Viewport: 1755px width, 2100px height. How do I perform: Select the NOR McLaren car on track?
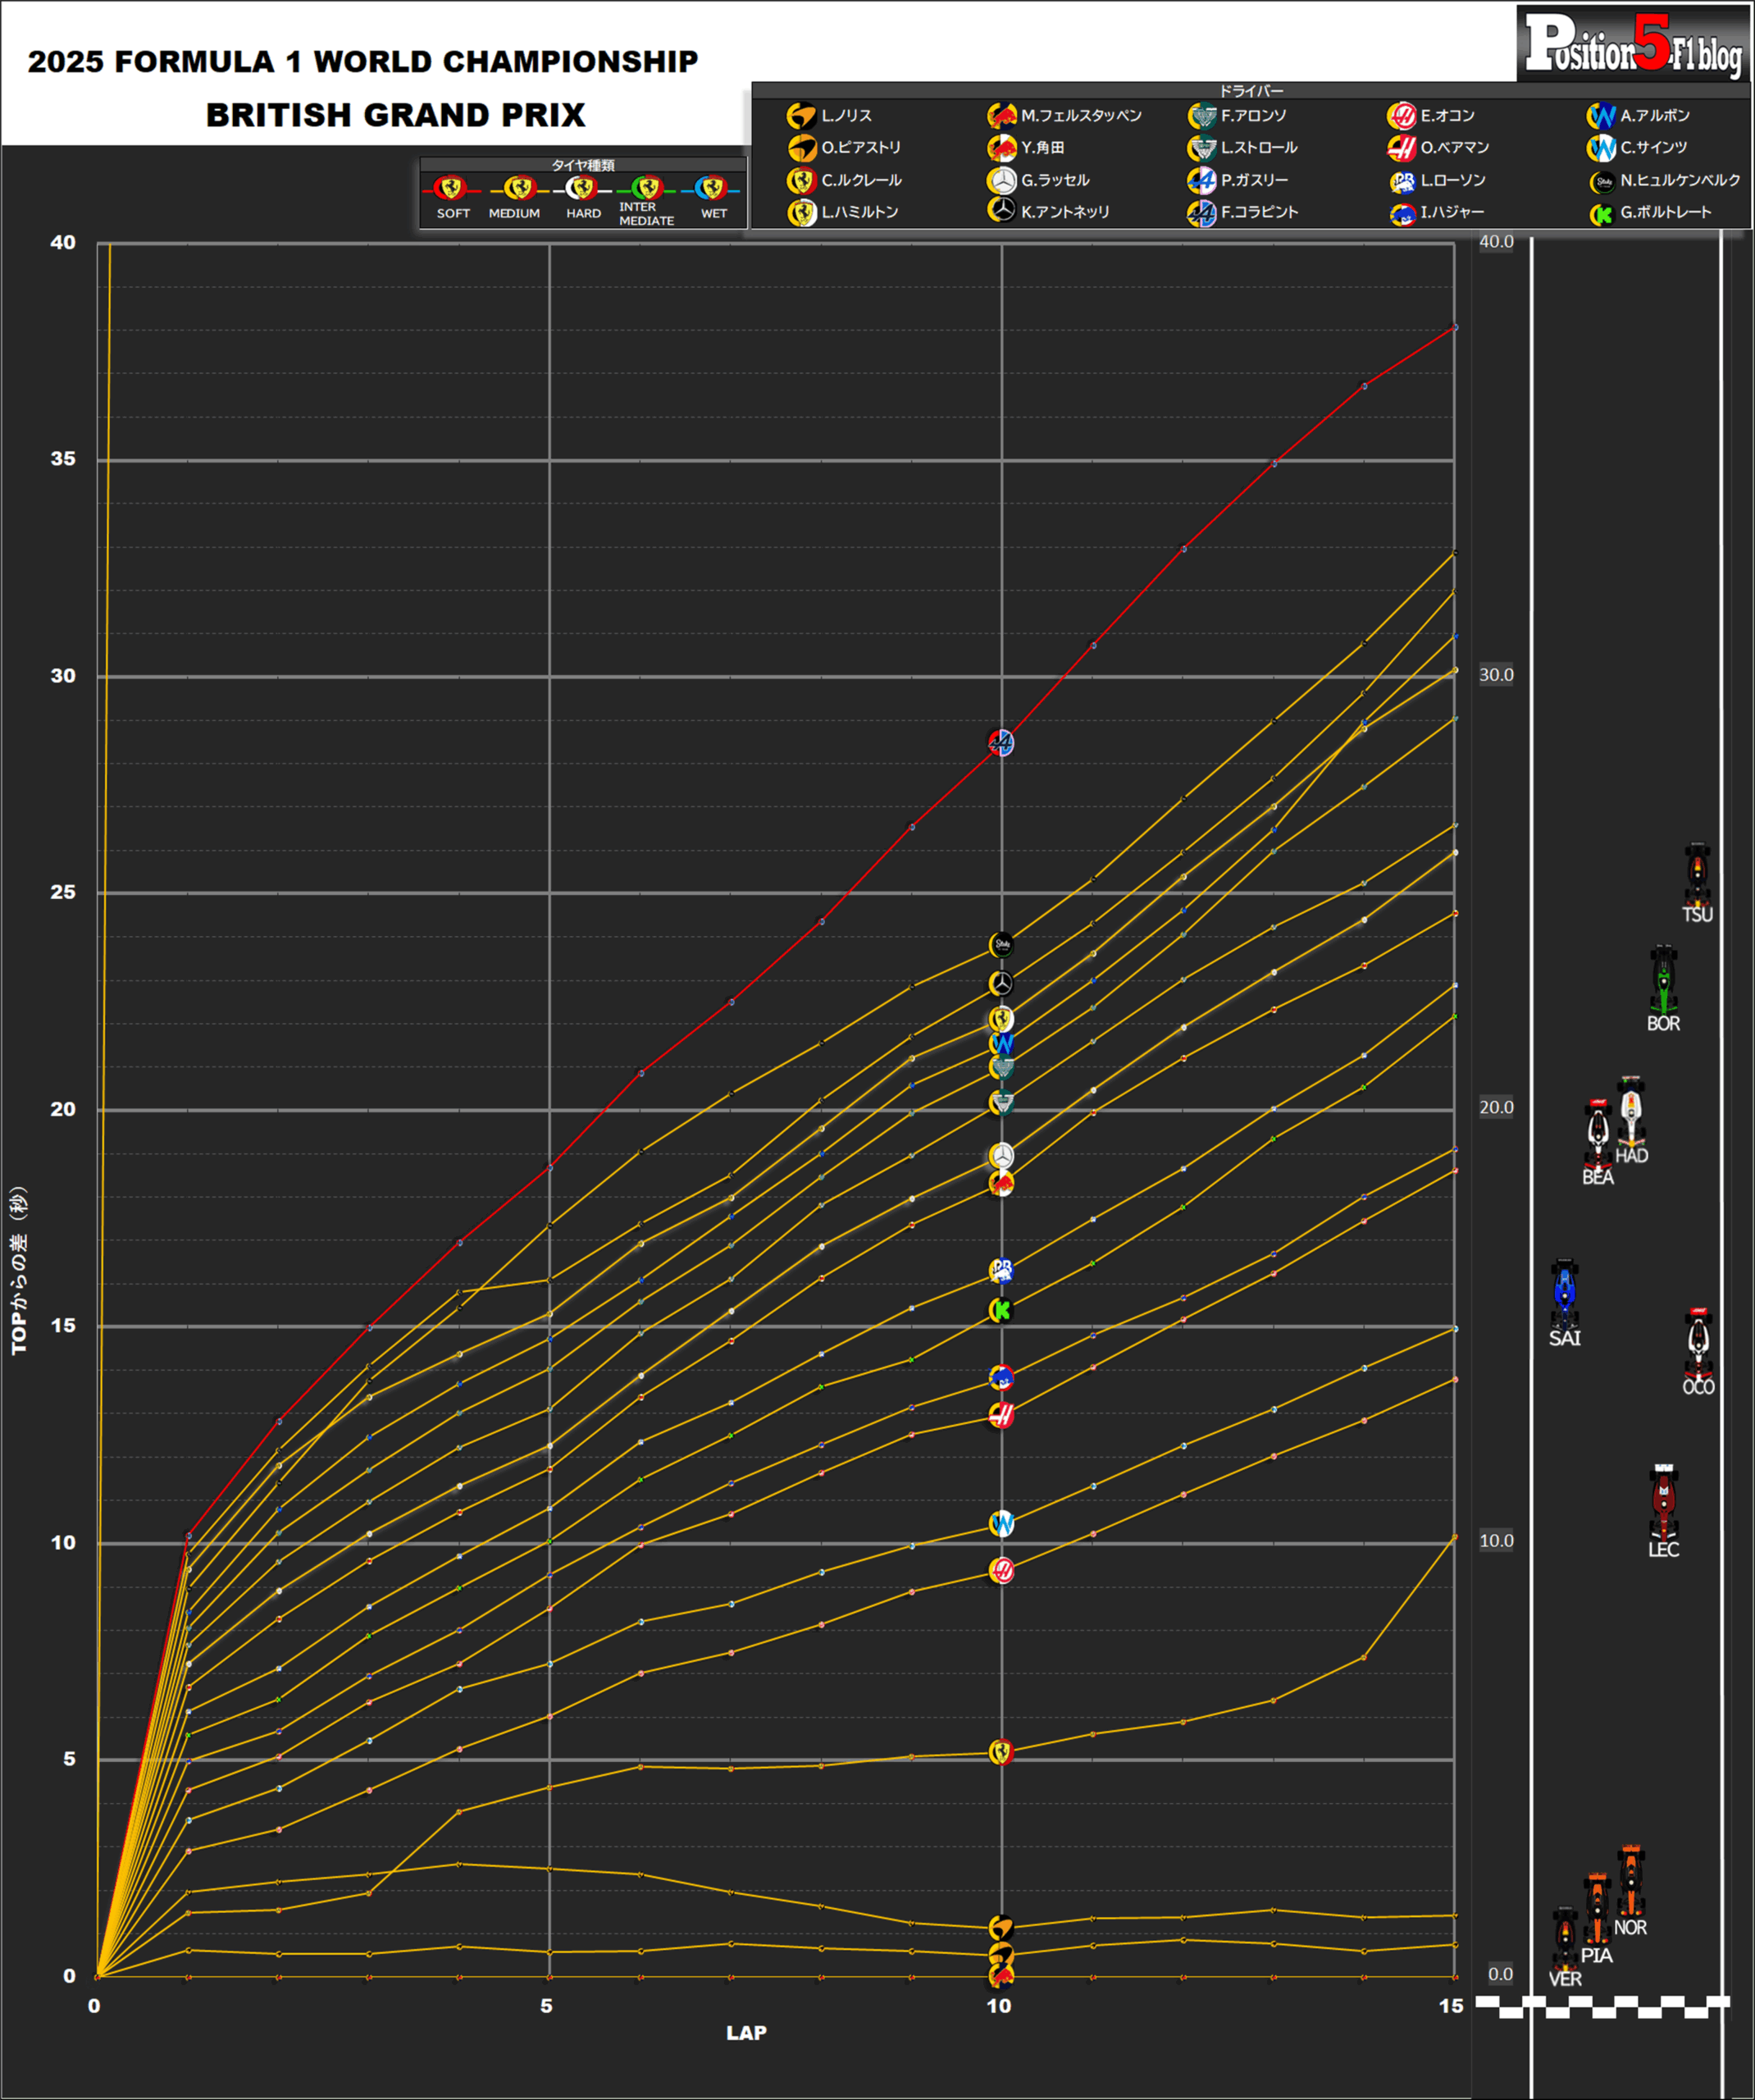[x=1631, y=1882]
